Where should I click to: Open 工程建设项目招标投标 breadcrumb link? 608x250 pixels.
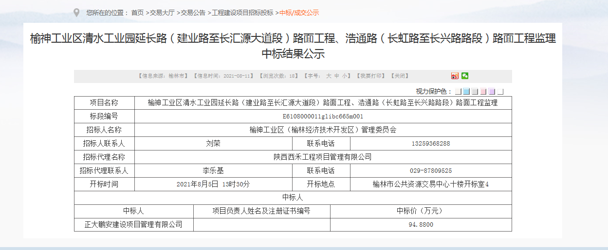[242, 13]
